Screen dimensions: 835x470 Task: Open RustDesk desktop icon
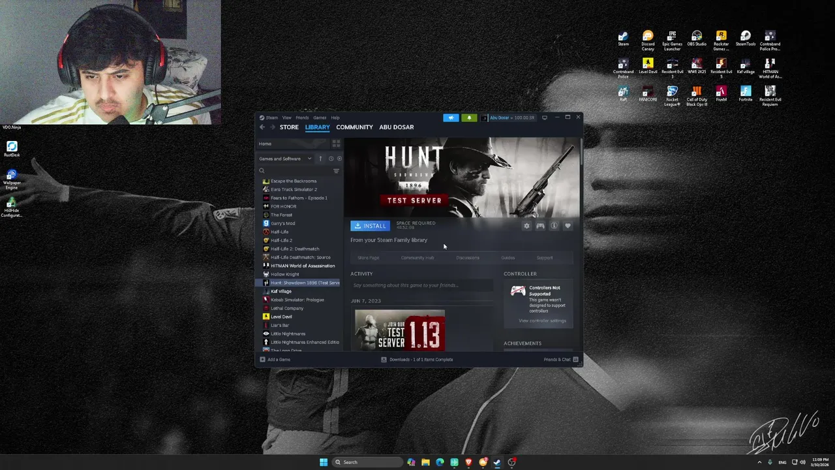click(12, 149)
